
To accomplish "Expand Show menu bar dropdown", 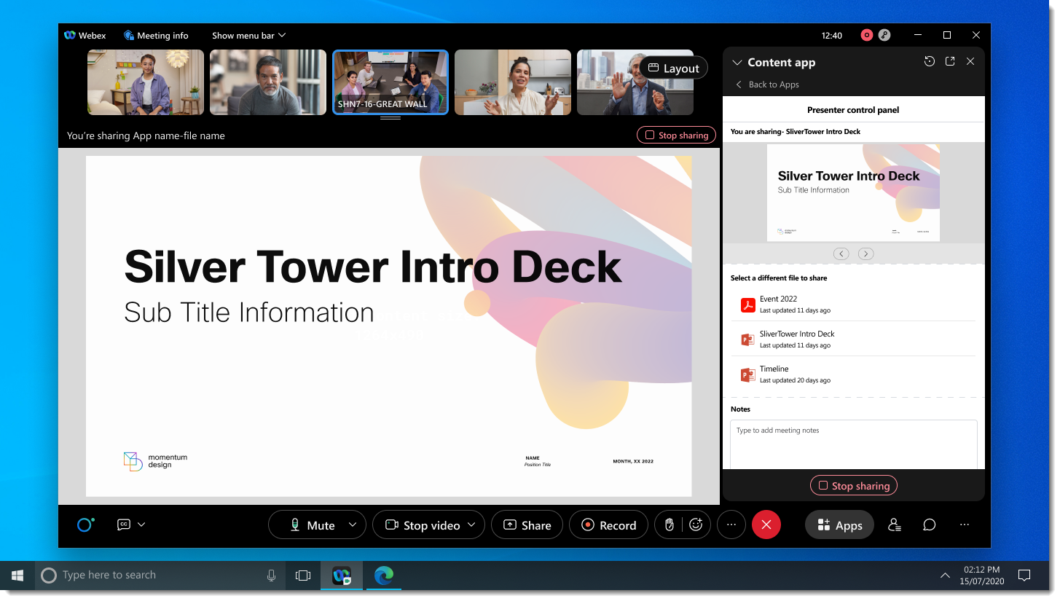I will point(249,35).
